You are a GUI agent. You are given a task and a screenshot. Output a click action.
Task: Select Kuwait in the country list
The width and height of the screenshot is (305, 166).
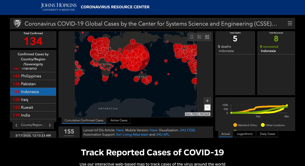[x=33, y=107]
